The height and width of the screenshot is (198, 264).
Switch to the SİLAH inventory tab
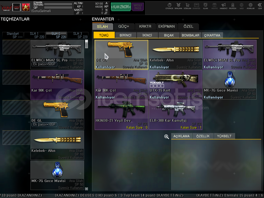tap(102, 27)
